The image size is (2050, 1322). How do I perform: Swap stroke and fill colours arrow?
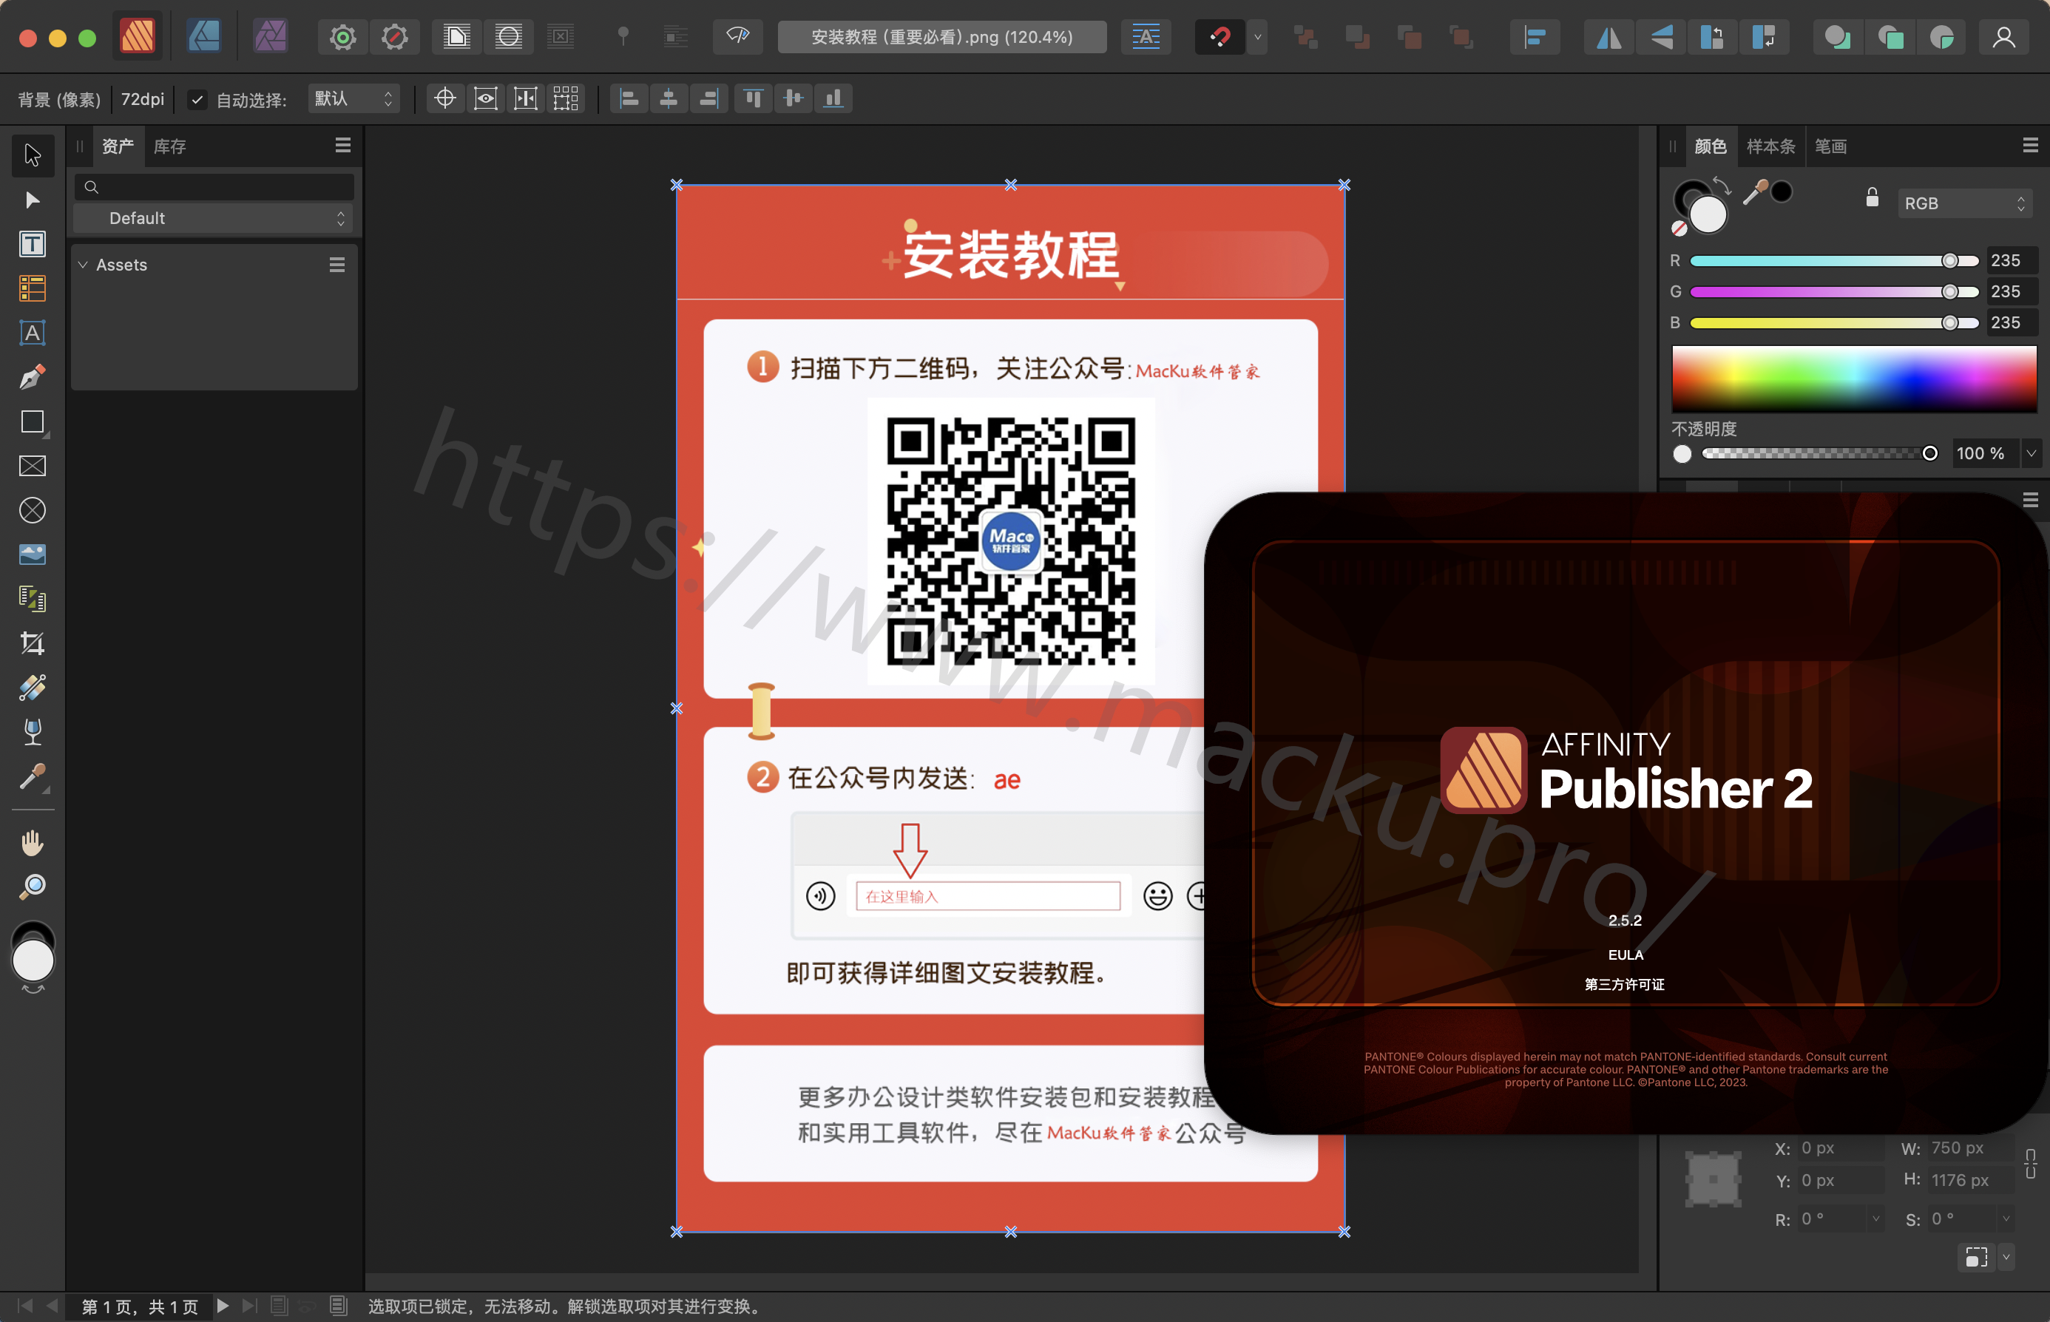pos(1721,185)
